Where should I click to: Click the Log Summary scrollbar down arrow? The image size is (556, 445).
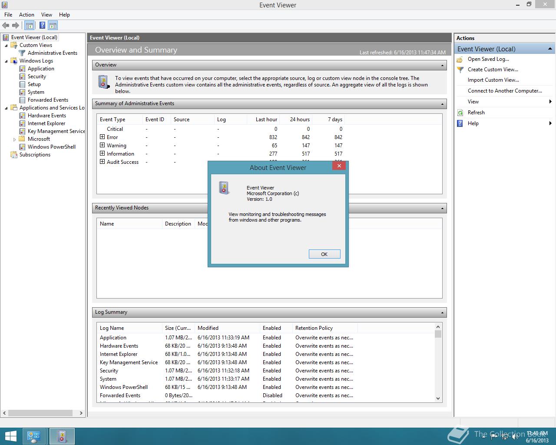pos(438,399)
